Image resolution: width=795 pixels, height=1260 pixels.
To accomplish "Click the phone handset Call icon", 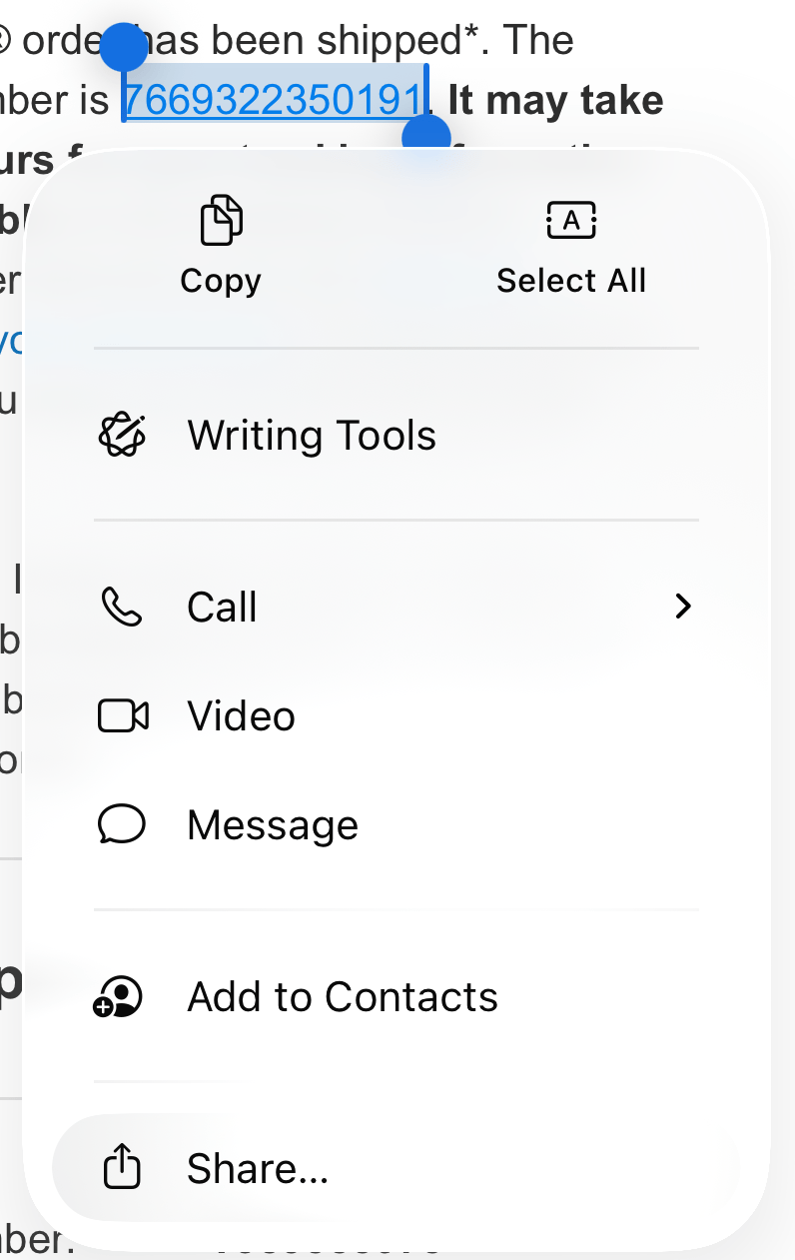I will click(x=123, y=607).
